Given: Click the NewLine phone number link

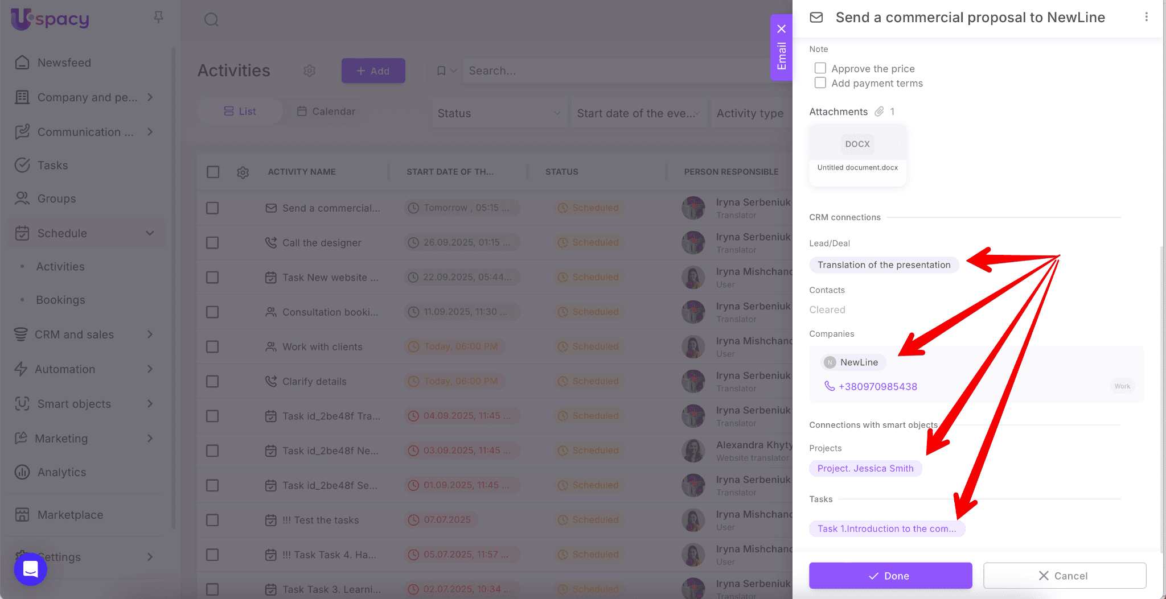Looking at the screenshot, I should click(x=877, y=387).
